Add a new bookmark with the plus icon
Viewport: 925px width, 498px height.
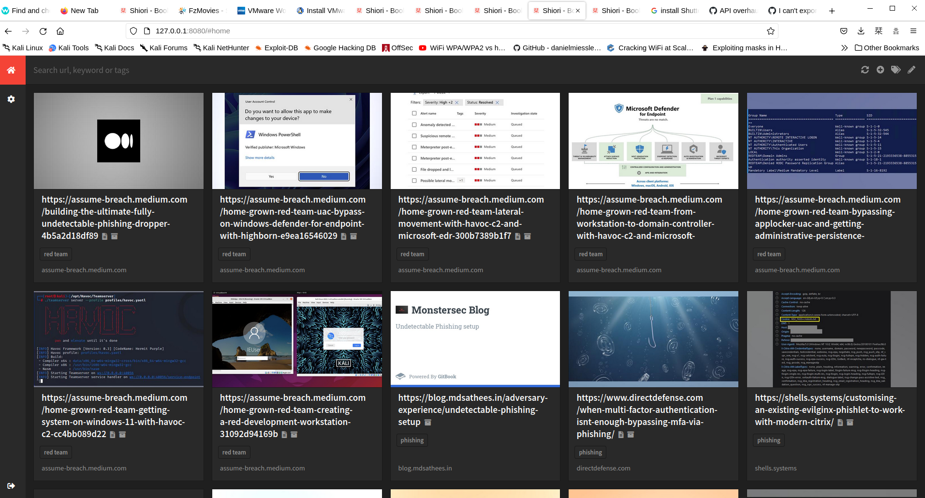pyautogui.click(x=881, y=70)
